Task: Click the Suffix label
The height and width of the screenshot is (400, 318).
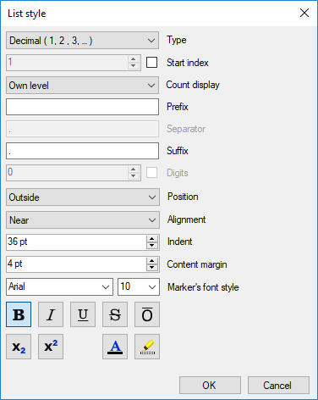Action: coord(178,151)
